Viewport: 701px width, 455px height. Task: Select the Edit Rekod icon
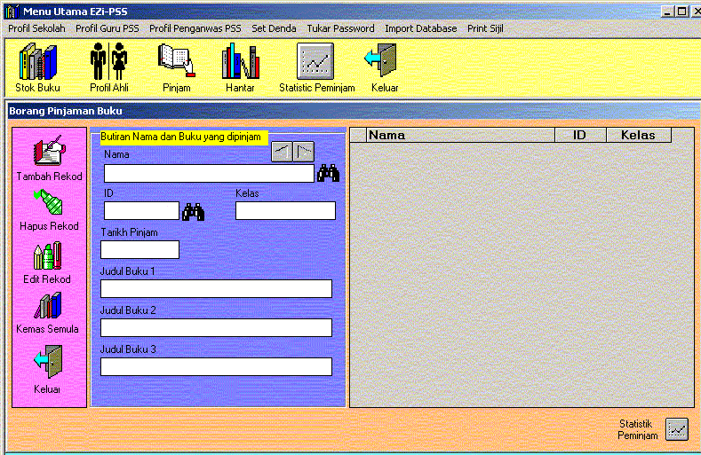click(47, 256)
